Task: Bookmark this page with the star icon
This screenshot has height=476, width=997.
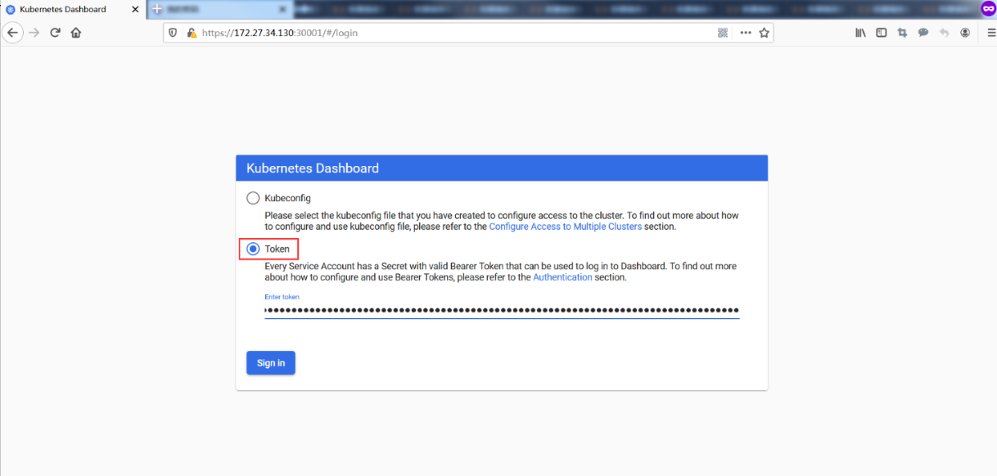Action: [764, 33]
